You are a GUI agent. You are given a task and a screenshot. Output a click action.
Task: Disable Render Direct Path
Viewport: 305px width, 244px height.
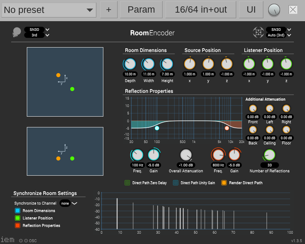pos(224,183)
